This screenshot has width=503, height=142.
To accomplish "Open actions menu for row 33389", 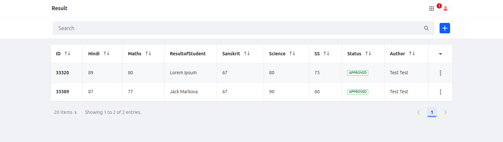I will click(x=441, y=92).
